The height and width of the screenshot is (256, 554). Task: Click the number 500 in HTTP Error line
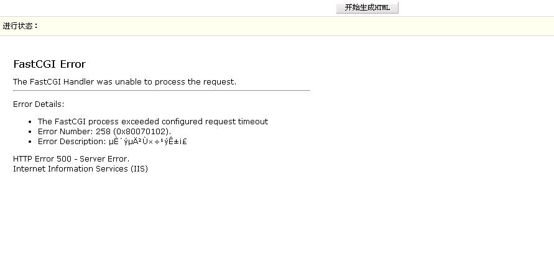point(64,159)
